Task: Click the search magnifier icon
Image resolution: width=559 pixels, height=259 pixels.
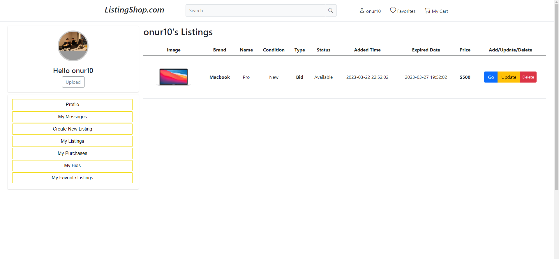Action: point(330,10)
